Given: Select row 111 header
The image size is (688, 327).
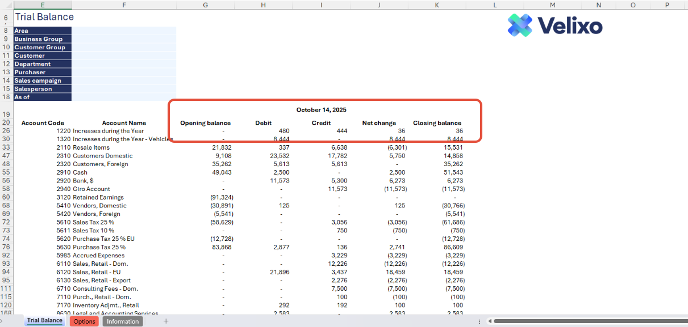Looking at the screenshot, I should pyautogui.click(x=6, y=288).
